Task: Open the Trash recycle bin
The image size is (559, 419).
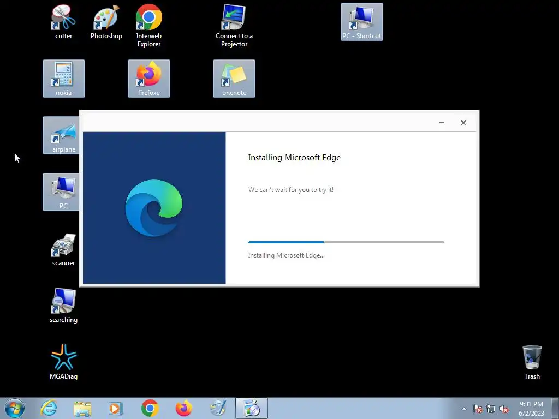Action: click(532, 362)
